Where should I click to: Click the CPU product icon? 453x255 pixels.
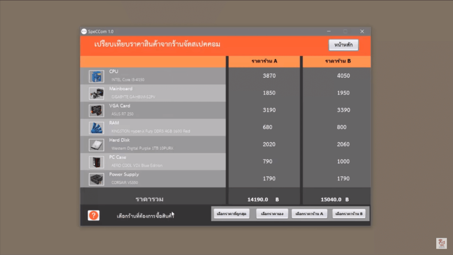pos(97,76)
